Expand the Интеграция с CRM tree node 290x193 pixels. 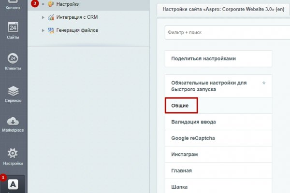pyautogui.click(x=43, y=17)
